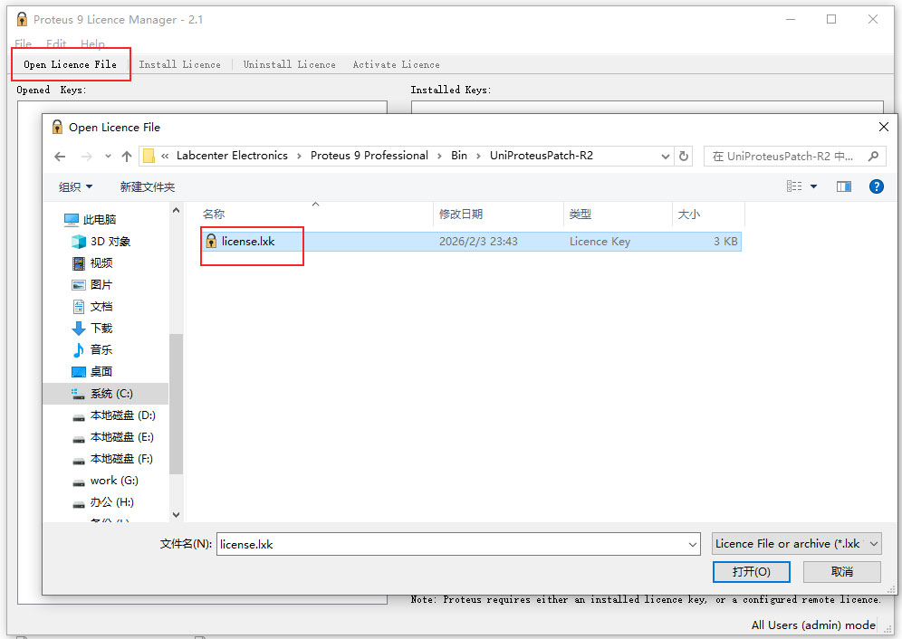Click the Back arrow in file dialog
The width and height of the screenshot is (902, 639).
tap(60, 157)
